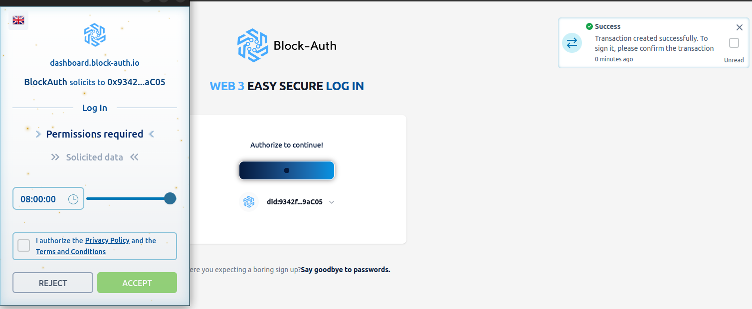Expand the Solicited data section

pyautogui.click(x=95, y=157)
